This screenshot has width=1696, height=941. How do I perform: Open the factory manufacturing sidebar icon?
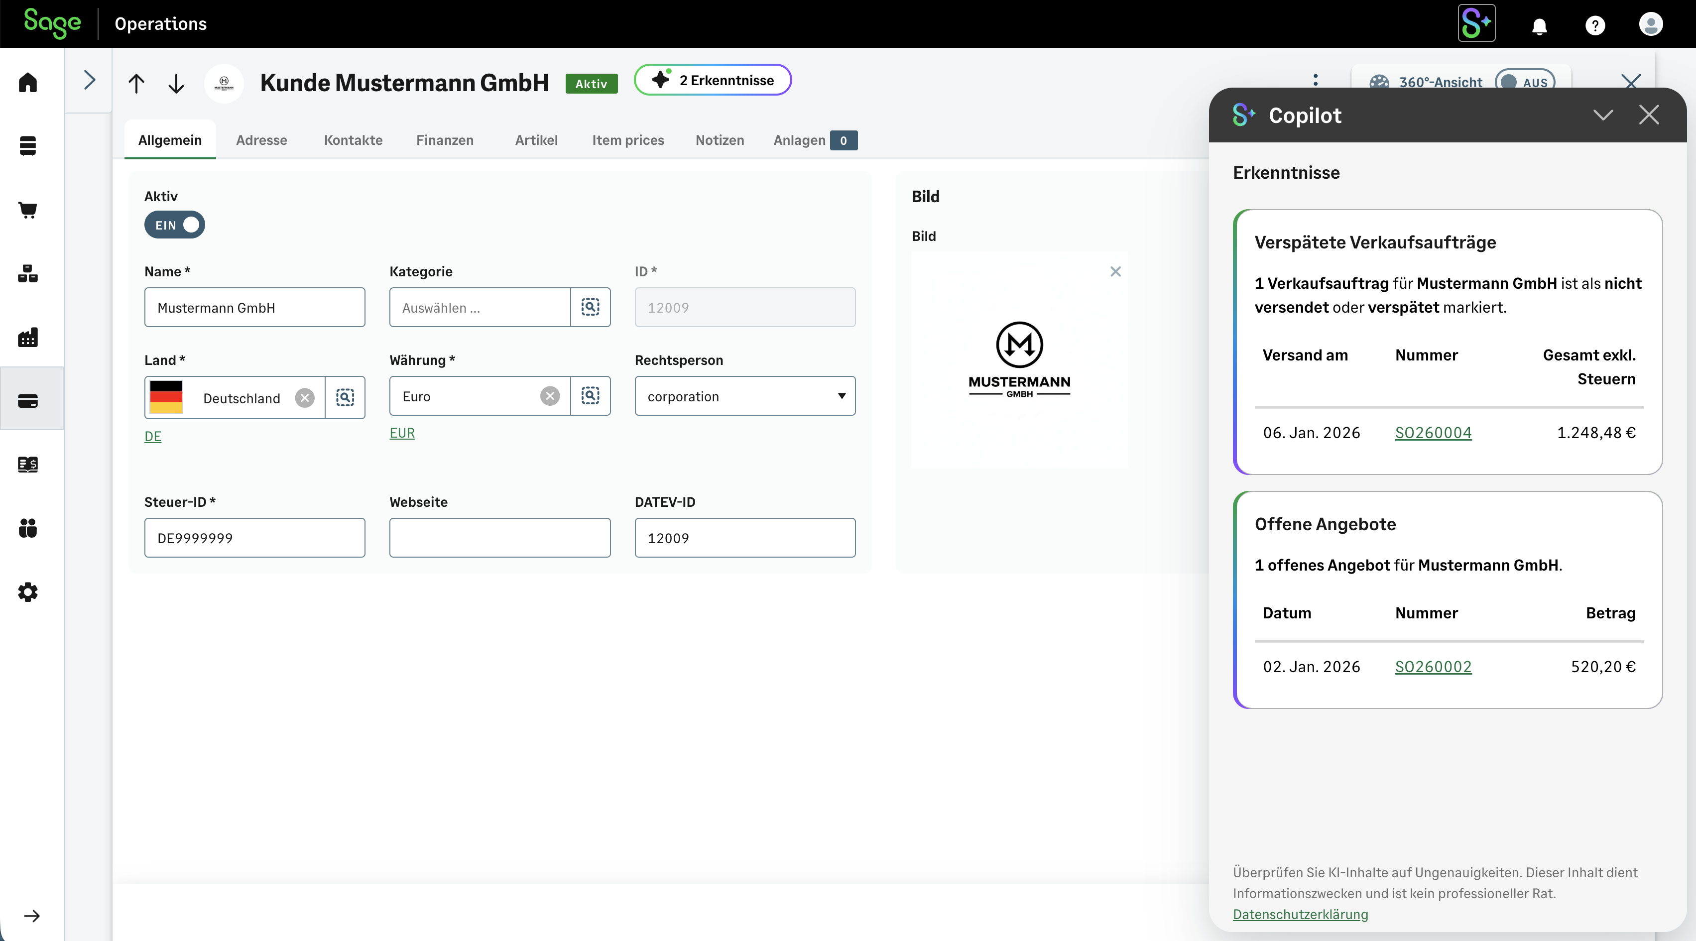point(28,337)
